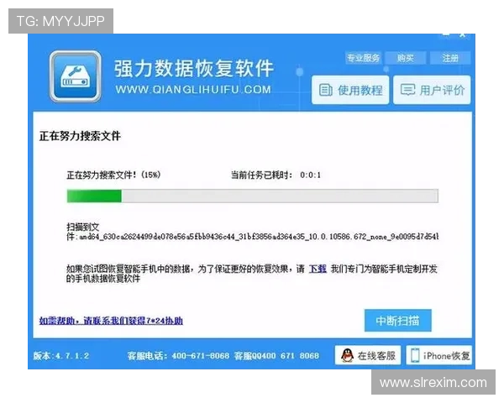
Task: Click the 正在努力搜索文件!(15%) status text
Action: 113,175
